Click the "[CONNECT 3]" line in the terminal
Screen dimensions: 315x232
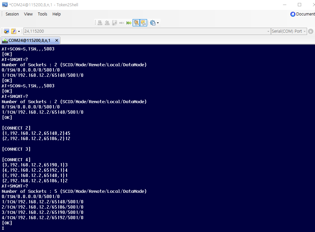(16, 149)
